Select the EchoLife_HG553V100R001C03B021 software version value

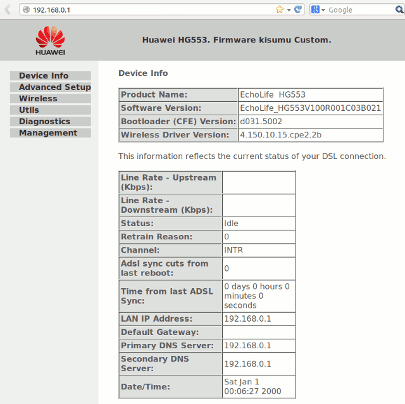tap(310, 108)
